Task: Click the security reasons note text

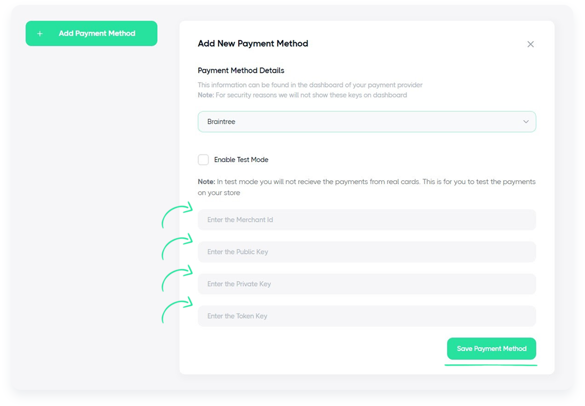Action: click(x=302, y=95)
